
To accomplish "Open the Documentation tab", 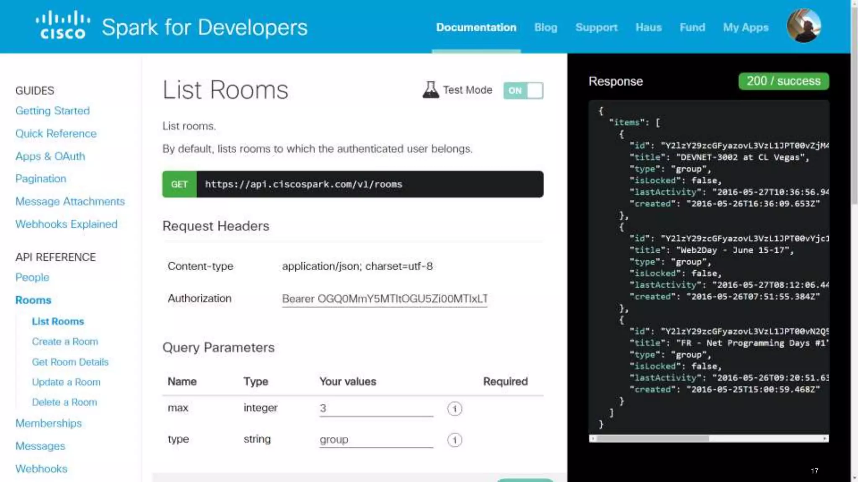I will (x=476, y=28).
